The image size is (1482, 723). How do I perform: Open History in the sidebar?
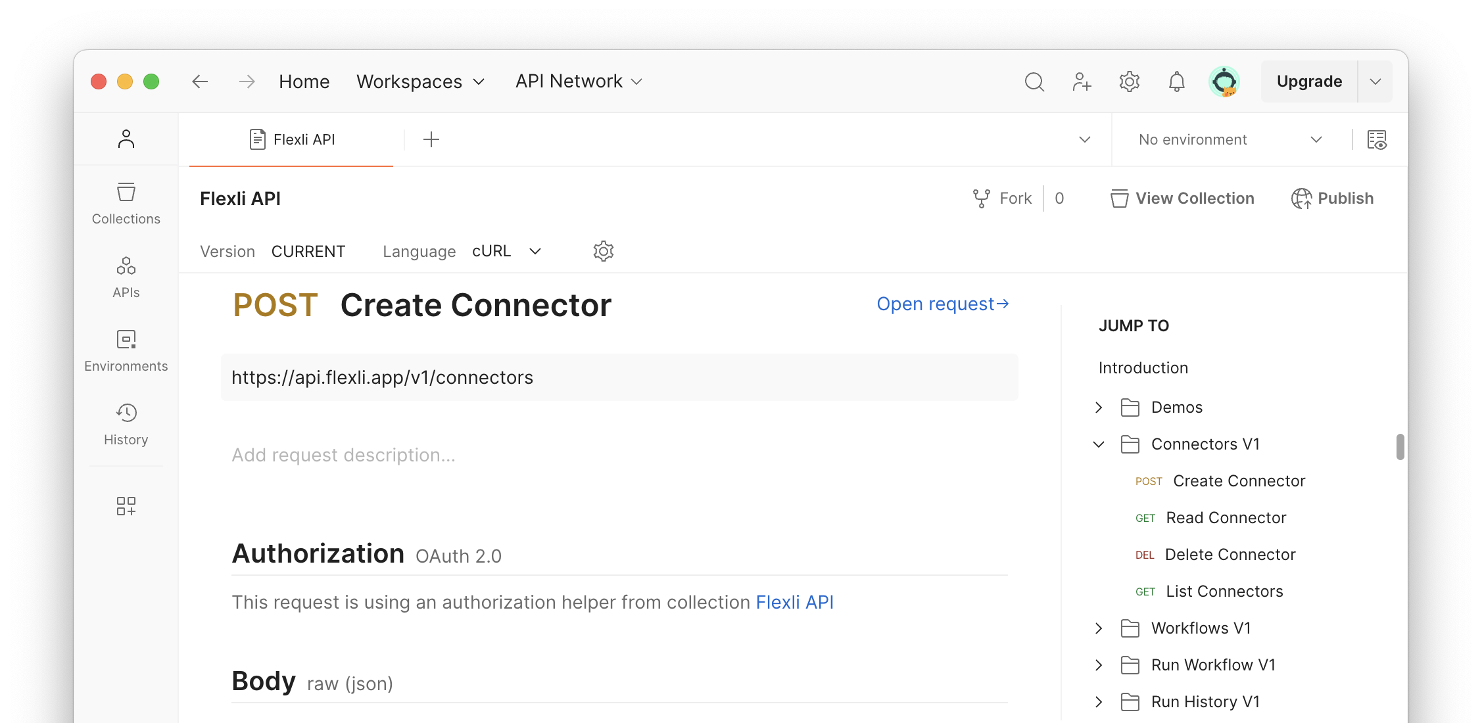click(126, 425)
